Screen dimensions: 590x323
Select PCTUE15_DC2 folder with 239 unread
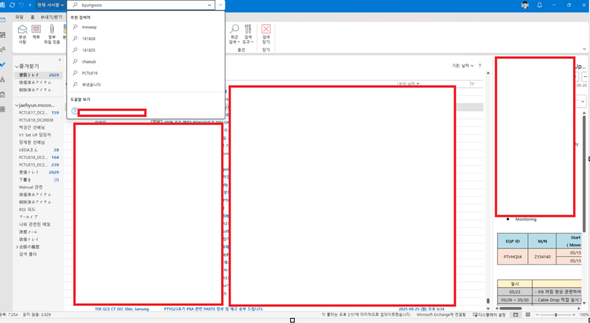point(37,165)
